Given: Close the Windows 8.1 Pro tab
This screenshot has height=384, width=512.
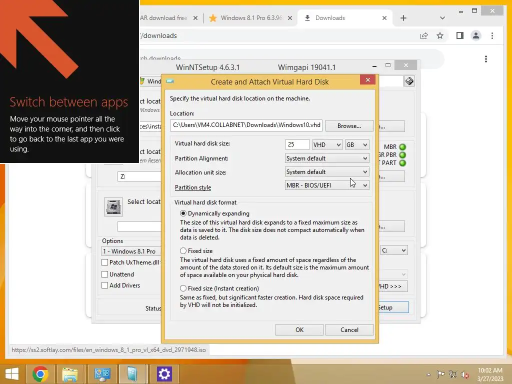Looking at the screenshot, I should 290,18.
